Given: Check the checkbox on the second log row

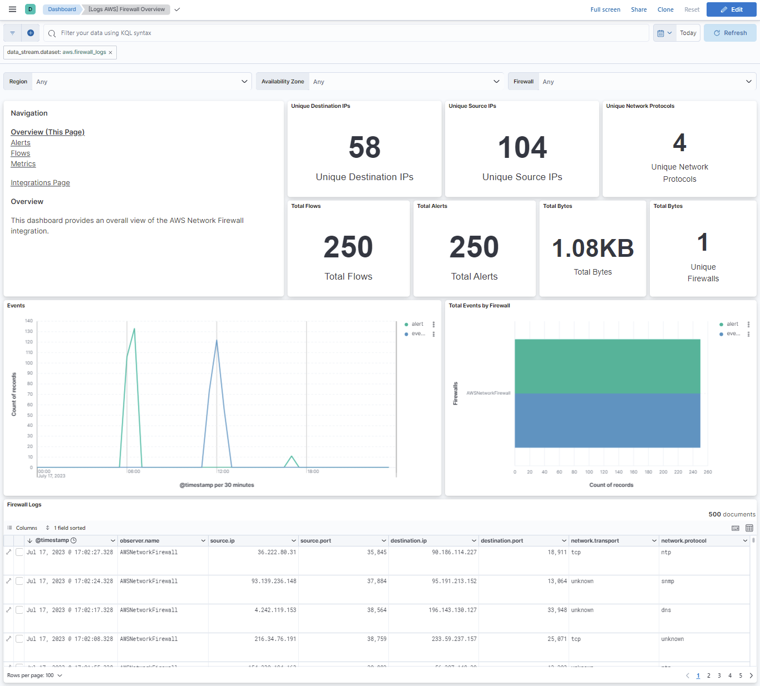Looking at the screenshot, I should (x=19, y=581).
